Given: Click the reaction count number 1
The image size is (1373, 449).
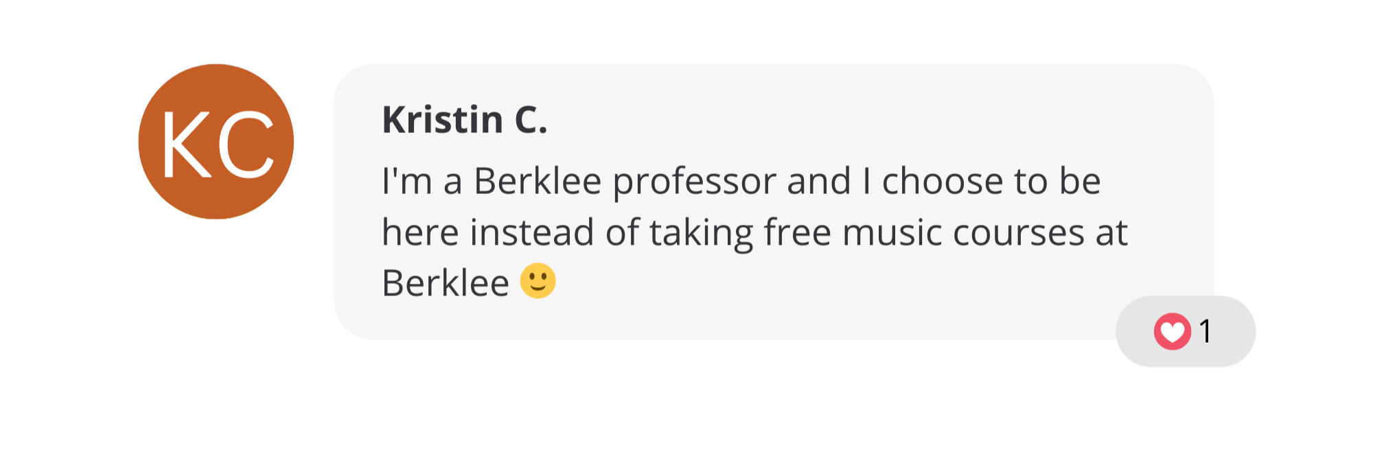Looking at the screenshot, I should pos(1205,332).
